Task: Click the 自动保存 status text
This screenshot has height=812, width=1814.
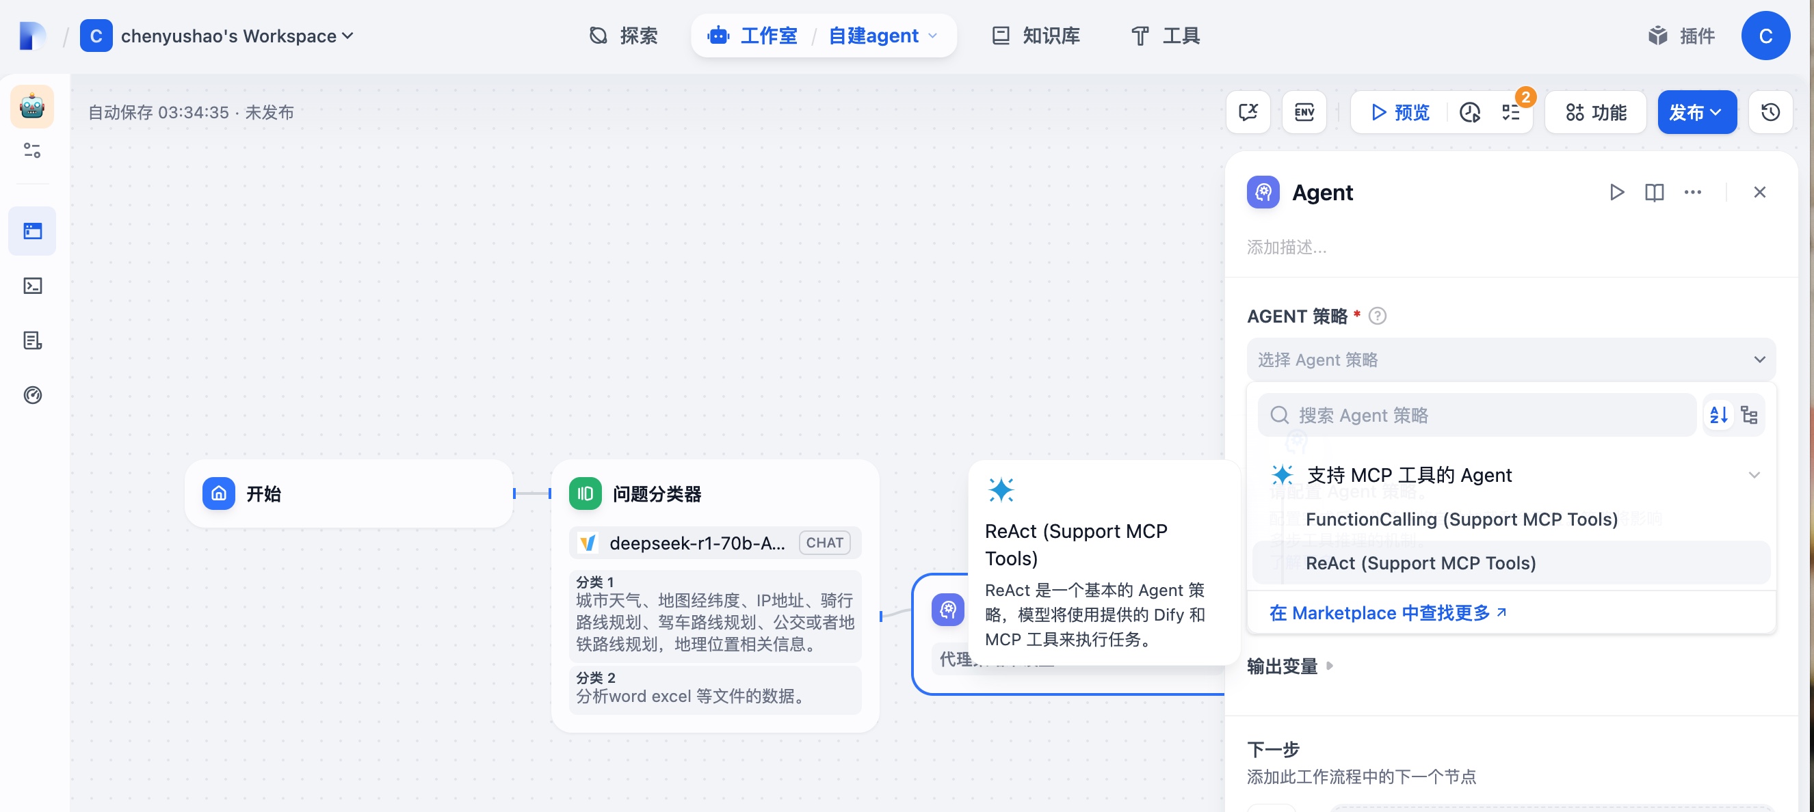Action: click(x=191, y=113)
